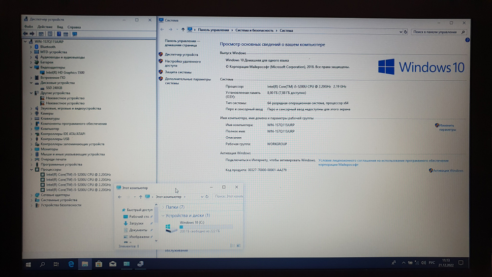Viewport: 492px width, 277px height.
Task: Collapse the WIN-1S7Q115JURP root node
Action: point(26,41)
